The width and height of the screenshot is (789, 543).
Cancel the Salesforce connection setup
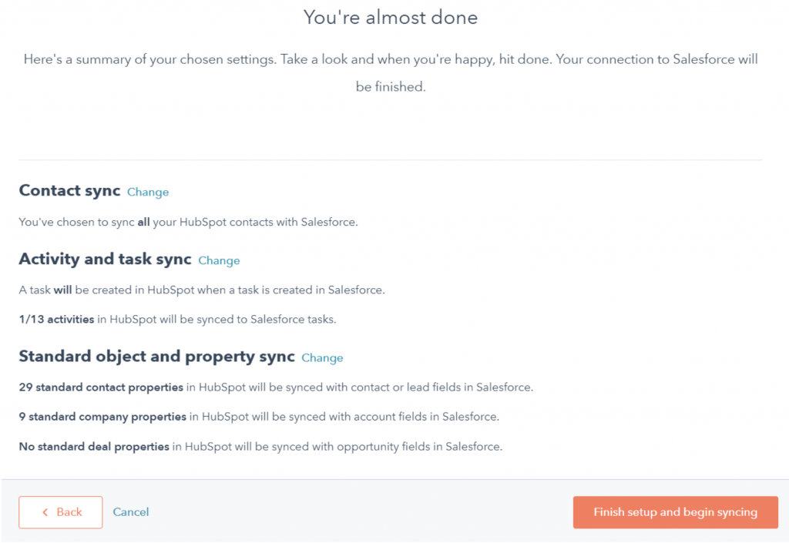coord(130,511)
